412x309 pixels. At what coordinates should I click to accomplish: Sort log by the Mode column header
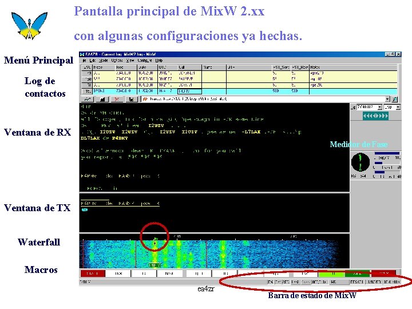point(104,68)
